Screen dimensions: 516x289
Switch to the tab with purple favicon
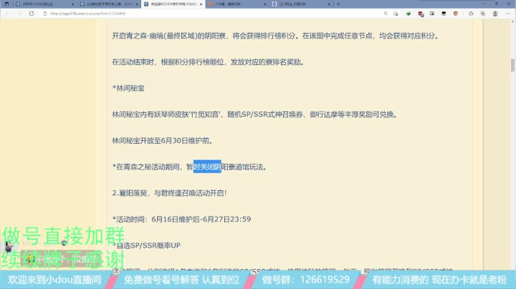coord(301,4)
